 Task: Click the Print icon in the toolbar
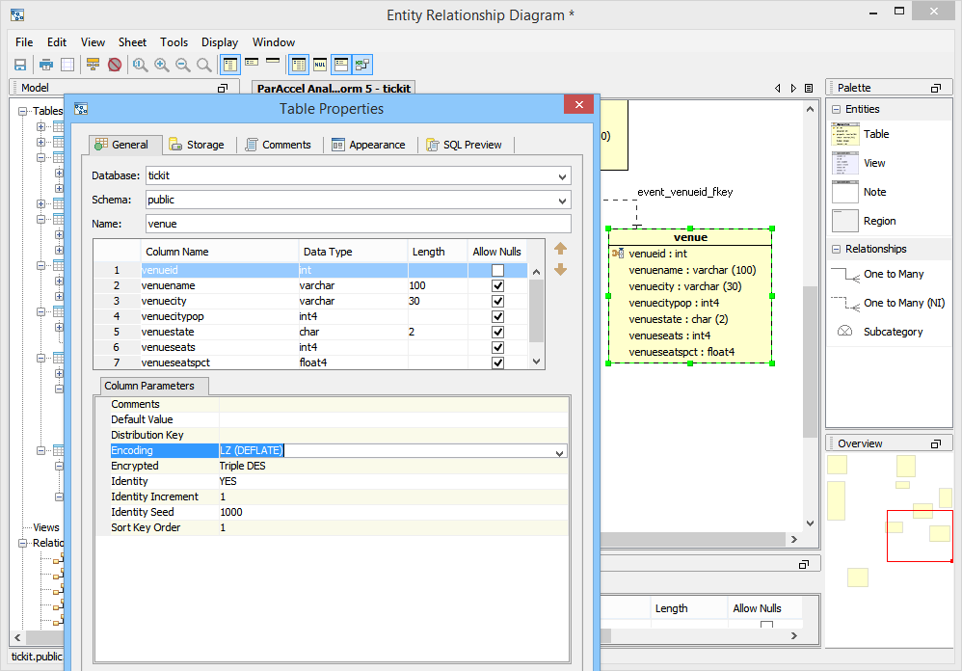click(x=45, y=65)
